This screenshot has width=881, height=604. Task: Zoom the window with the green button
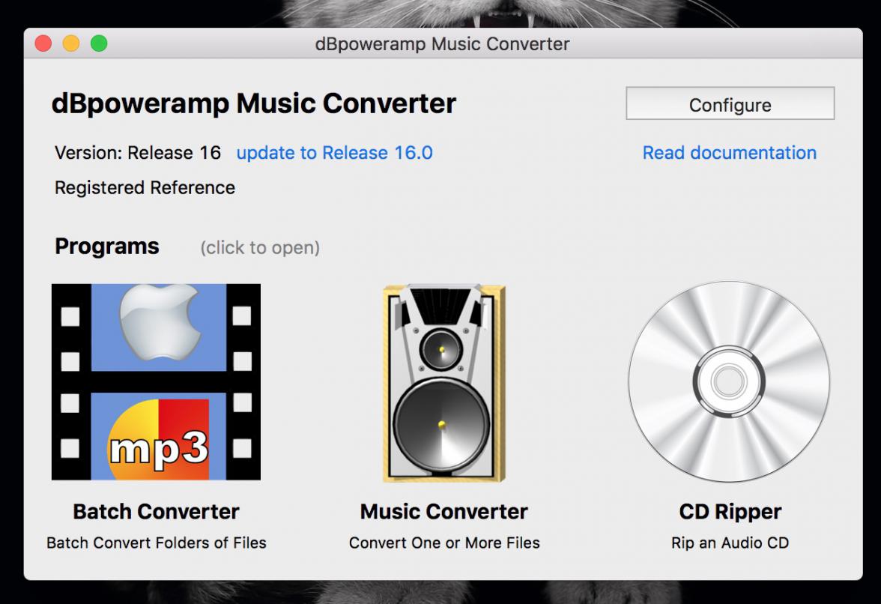coord(99,44)
